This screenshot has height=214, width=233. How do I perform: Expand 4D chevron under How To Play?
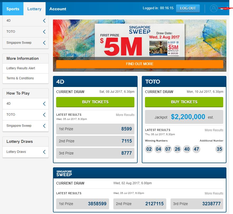pyautogui.click(x=44, y=104)
